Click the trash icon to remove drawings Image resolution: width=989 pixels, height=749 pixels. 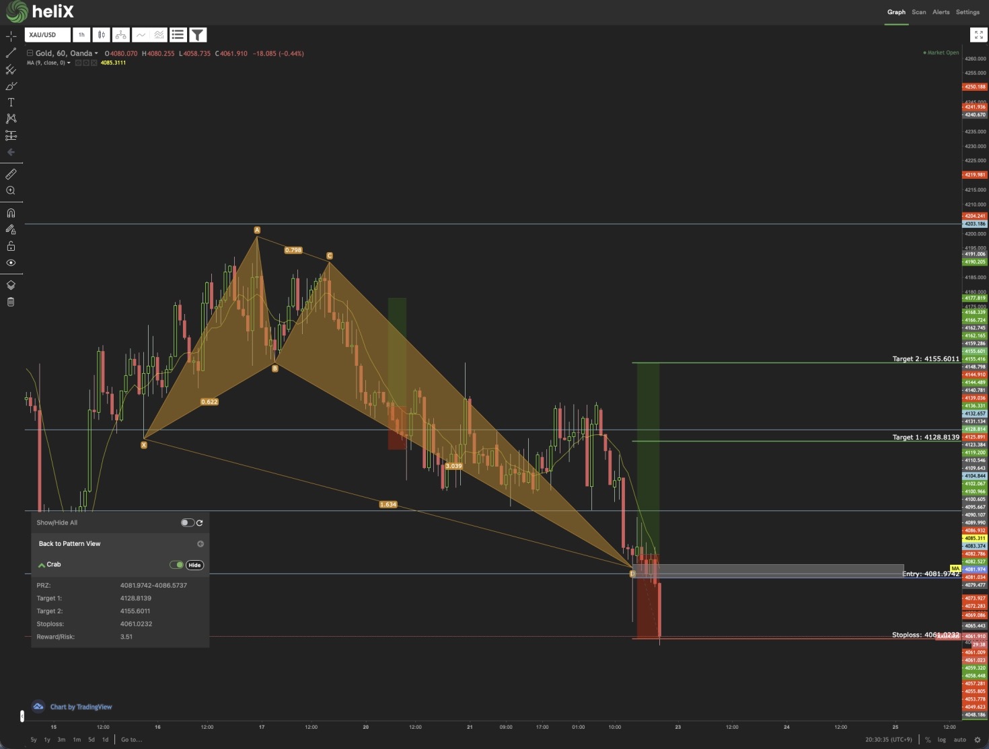pos(11,302)
